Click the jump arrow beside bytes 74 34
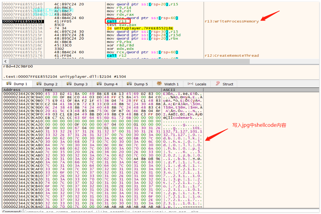 (x=51, y=28)
